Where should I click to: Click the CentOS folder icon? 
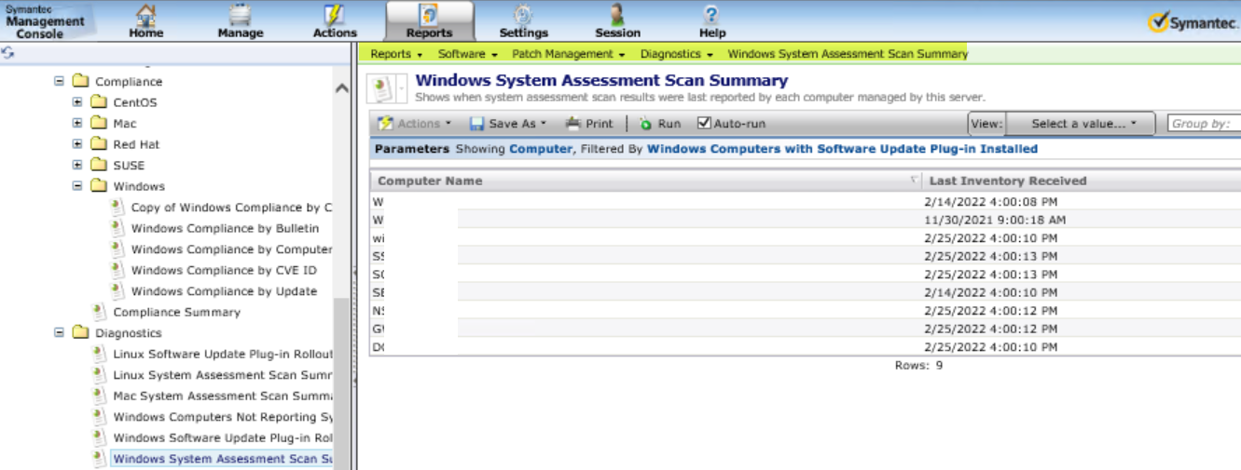[x=99, y=102]
